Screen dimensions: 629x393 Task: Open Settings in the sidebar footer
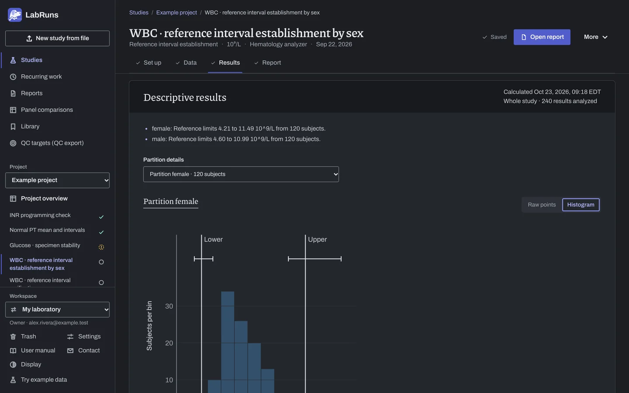point(84,337)
